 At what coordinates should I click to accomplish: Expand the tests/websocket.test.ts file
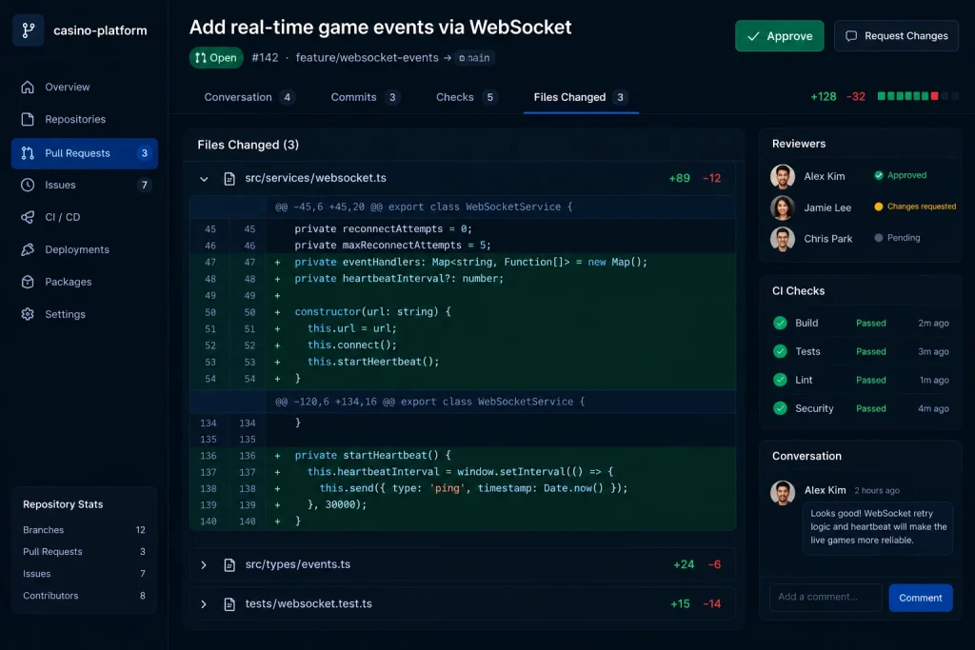click(204, 604)
